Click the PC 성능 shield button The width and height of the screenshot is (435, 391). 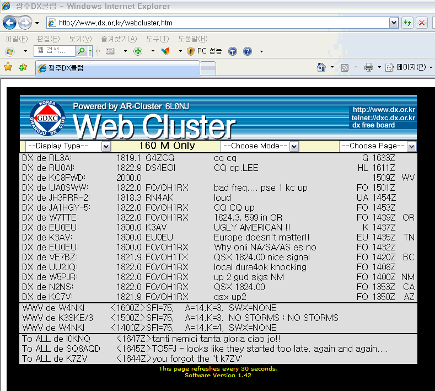point(205,51)
